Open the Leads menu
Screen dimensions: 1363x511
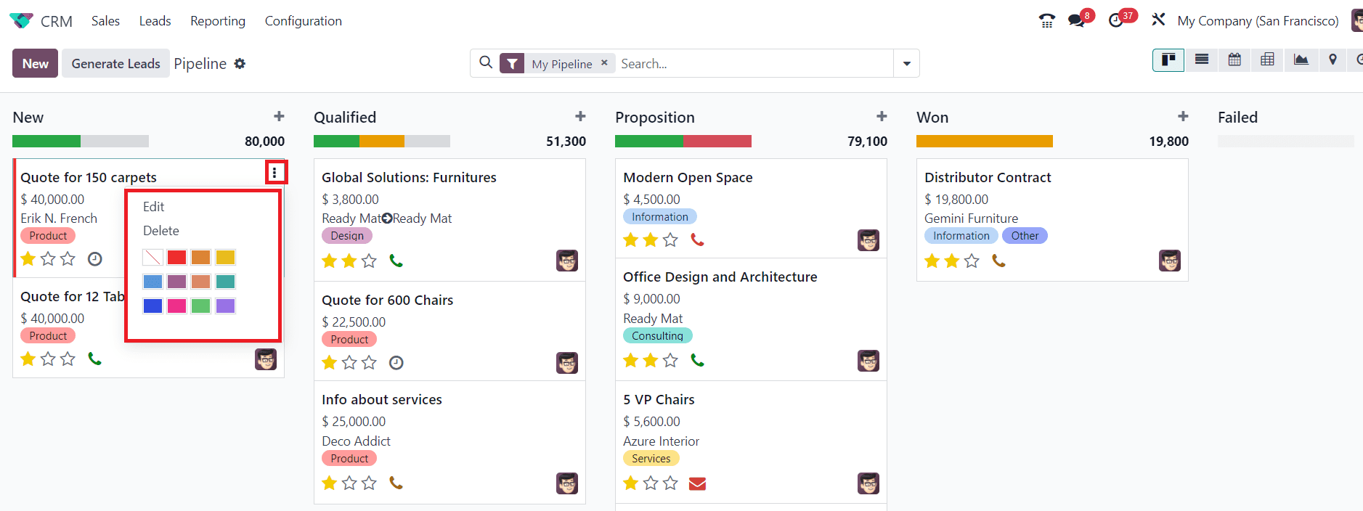[x=155, y=21]
